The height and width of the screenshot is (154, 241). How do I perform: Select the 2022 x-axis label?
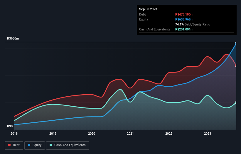[x=169, y=134]
